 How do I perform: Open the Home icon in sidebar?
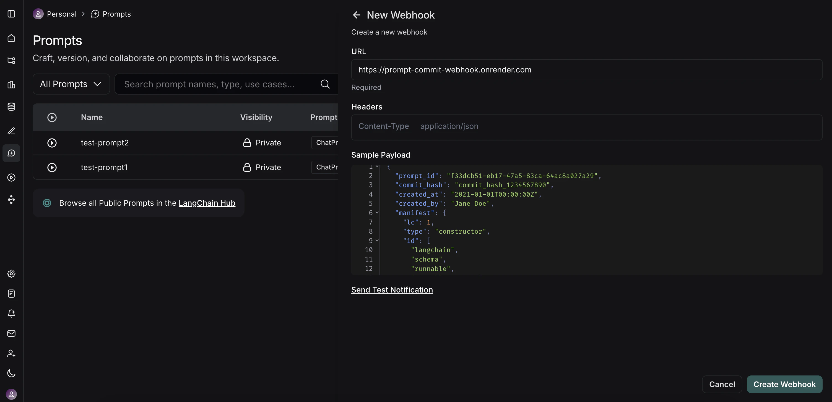(12, 38)
